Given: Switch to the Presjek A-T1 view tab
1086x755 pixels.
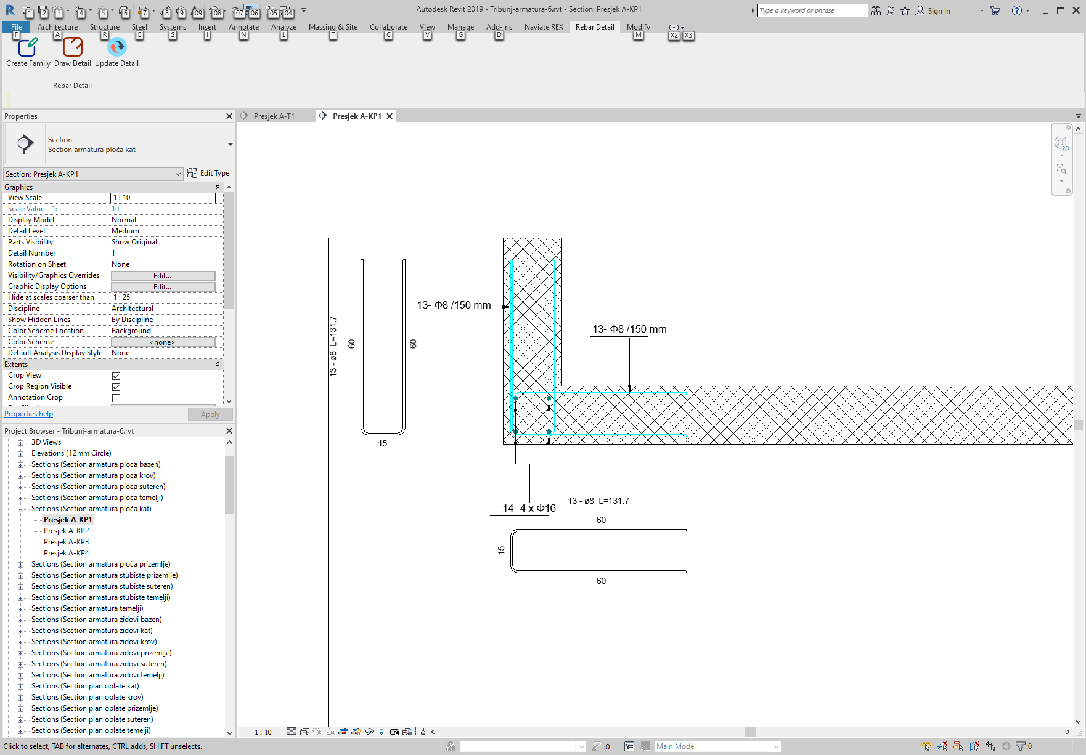Looking at the screenshot, I should pyautogui.click(x=274, y=116).
